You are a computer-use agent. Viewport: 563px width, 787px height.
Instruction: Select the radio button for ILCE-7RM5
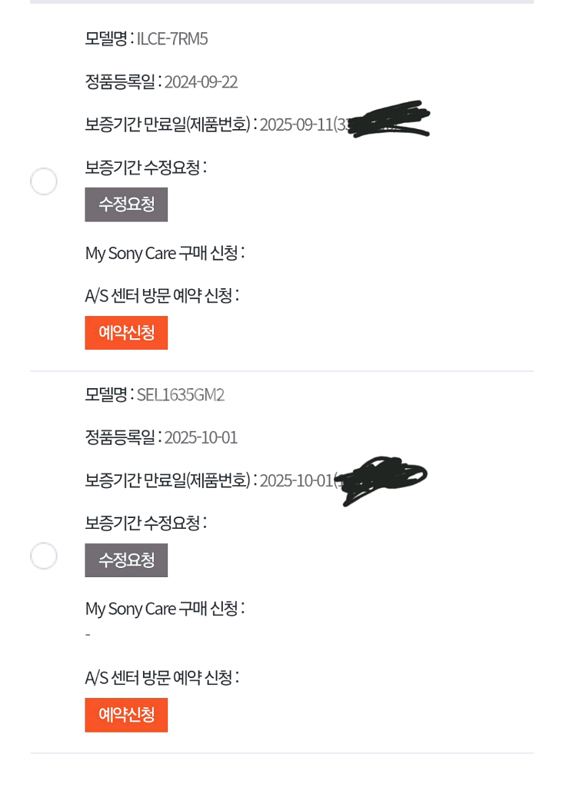point(44,181)
